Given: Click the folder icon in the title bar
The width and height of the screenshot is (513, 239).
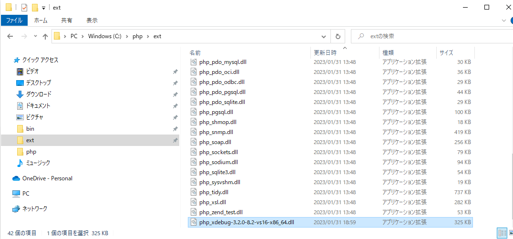Looking at the screenshot, I should click(9, 7).
